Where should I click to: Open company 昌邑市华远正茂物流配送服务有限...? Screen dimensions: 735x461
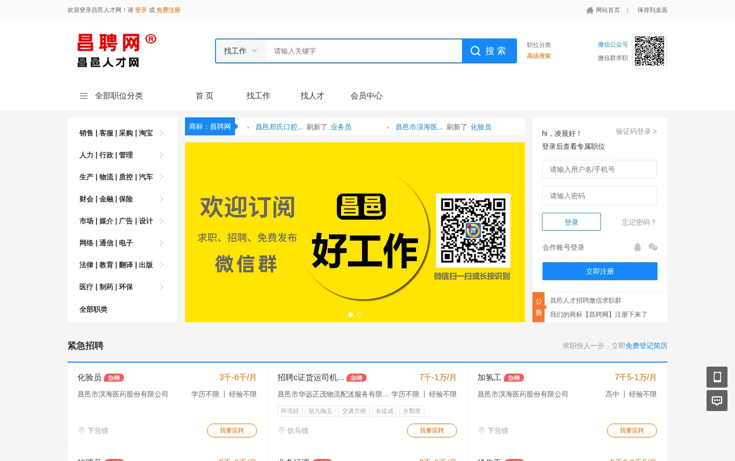333,394
